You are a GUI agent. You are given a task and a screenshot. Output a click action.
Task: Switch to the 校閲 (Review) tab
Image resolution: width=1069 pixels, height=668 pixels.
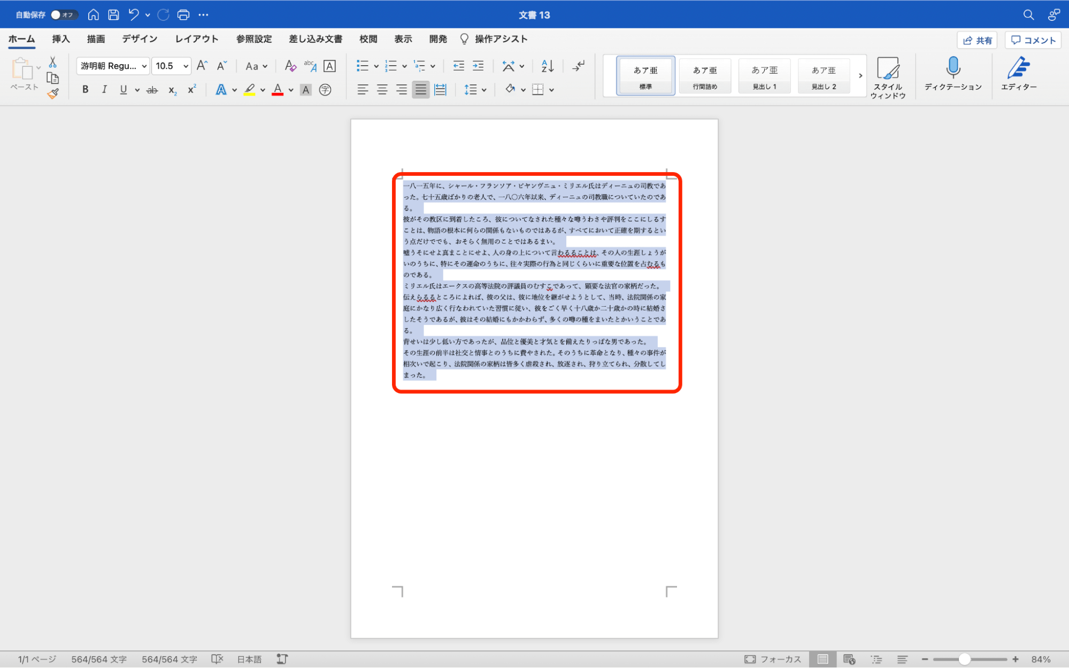[x=368, y=39]
